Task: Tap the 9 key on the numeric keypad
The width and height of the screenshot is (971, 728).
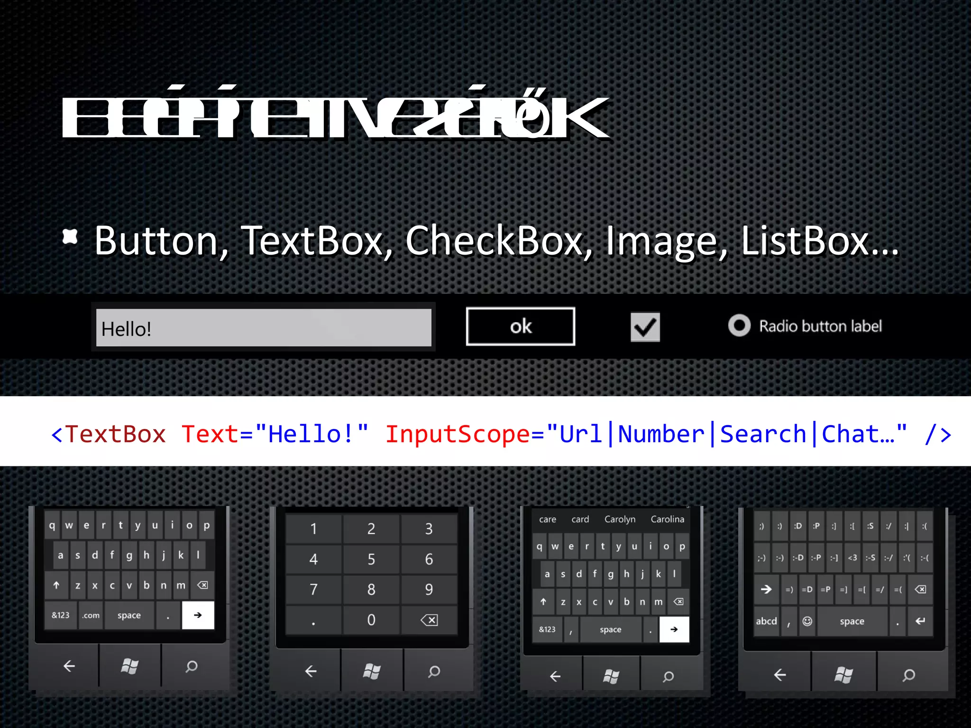Action: click(429, 589)
